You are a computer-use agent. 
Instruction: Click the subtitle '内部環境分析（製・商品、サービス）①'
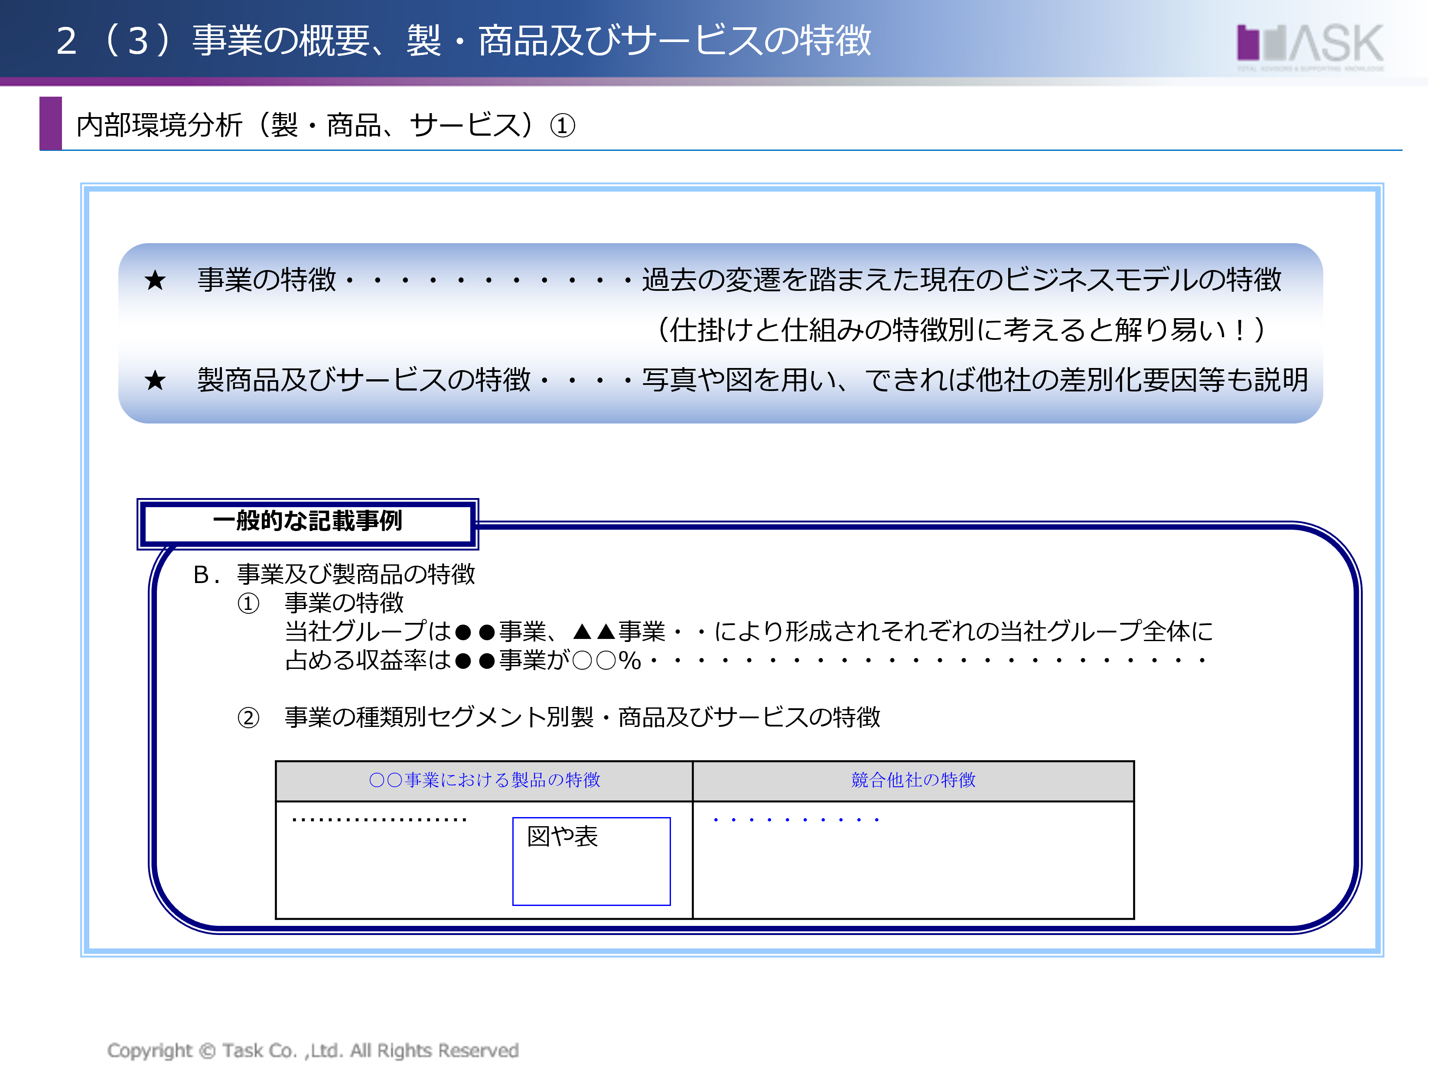click(x=325, y=125)
